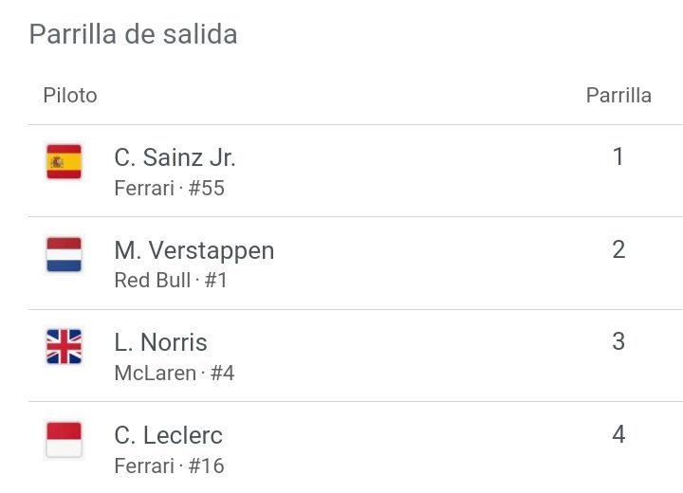Click grid position 2 number
Viewport: 683px width, 493px height.
618,249
